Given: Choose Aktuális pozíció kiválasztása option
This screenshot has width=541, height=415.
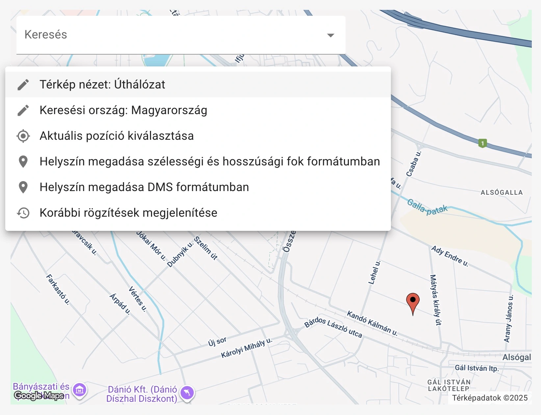Looking at the screenshot, I should click(x=117, y=135).
